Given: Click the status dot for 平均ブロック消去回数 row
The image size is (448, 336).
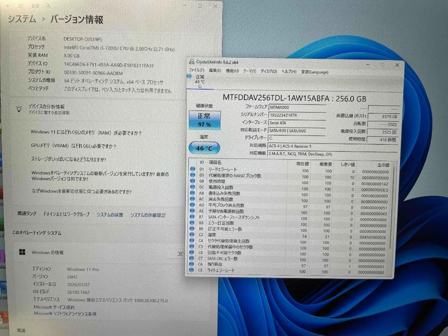Looking at the screenshot, I should click(x=192, y=205).
